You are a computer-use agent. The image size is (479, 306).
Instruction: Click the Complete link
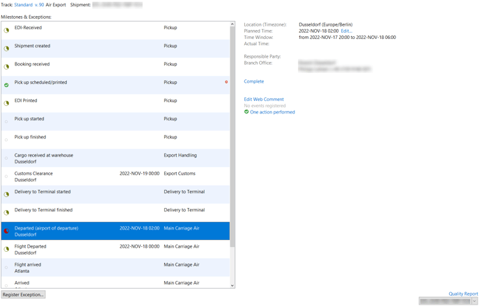254,81
